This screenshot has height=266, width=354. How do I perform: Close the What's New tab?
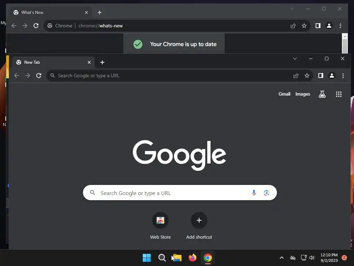coord(86,12)
